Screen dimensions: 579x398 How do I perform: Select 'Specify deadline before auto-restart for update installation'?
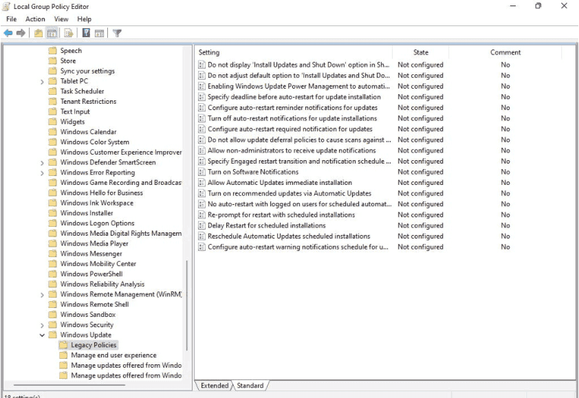tap(294, 97)
